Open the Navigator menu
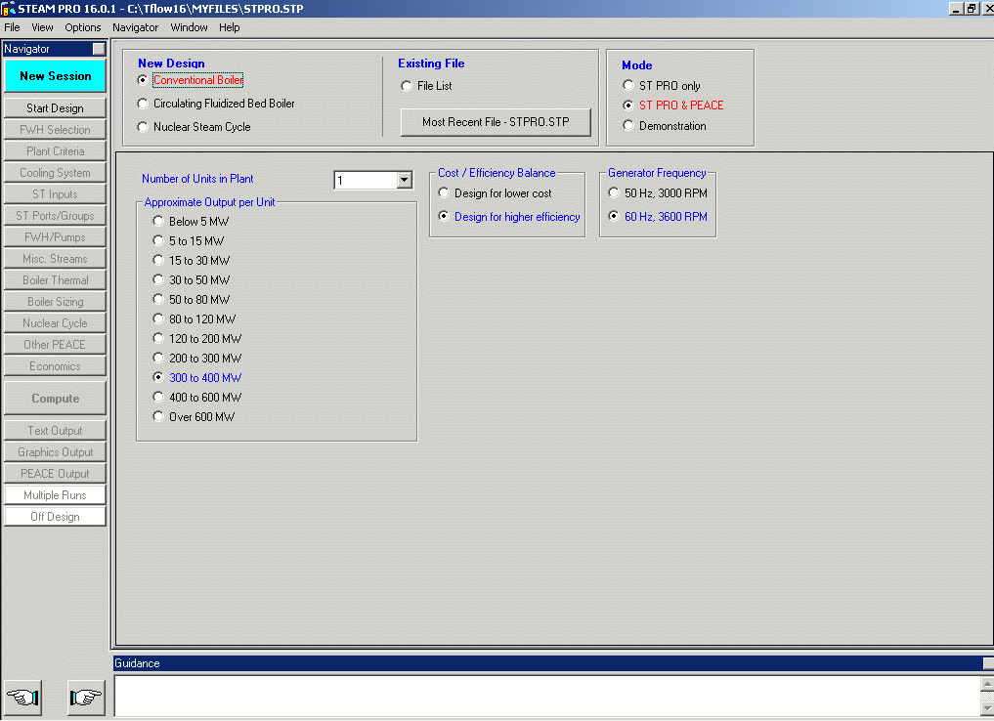Screen dimensions: 994x721 [136, 27]
